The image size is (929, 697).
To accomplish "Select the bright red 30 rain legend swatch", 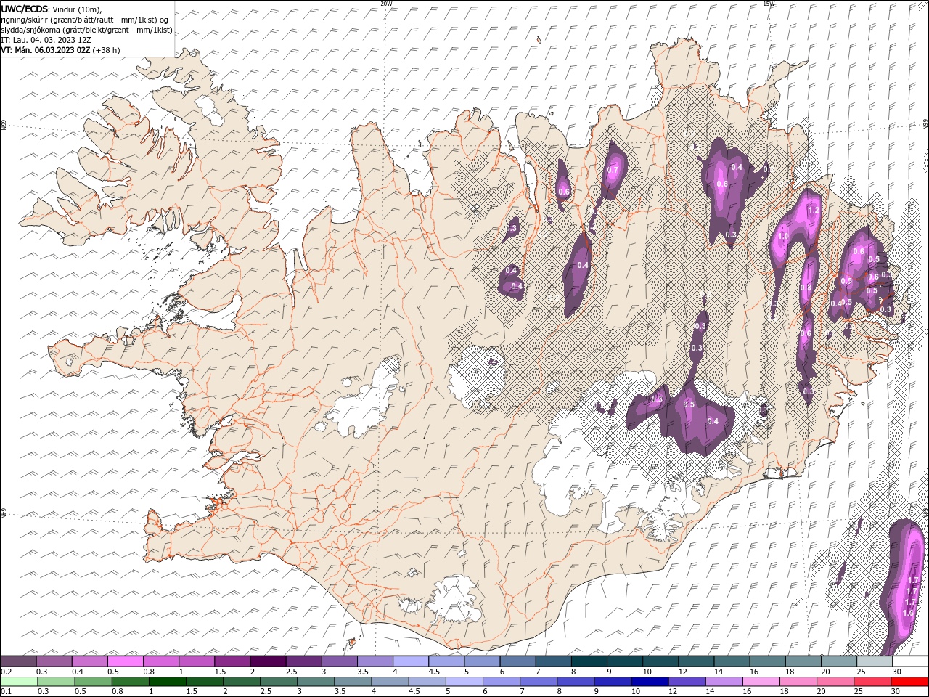I will 909,682.
